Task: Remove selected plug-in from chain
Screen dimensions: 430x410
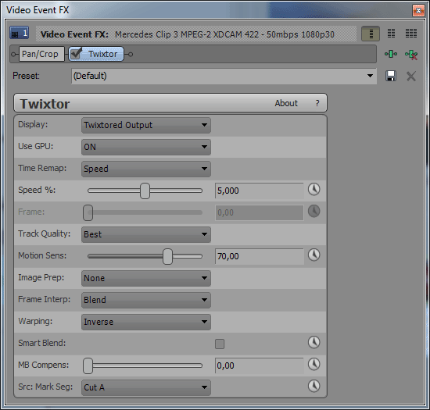Action: point(411,54)
